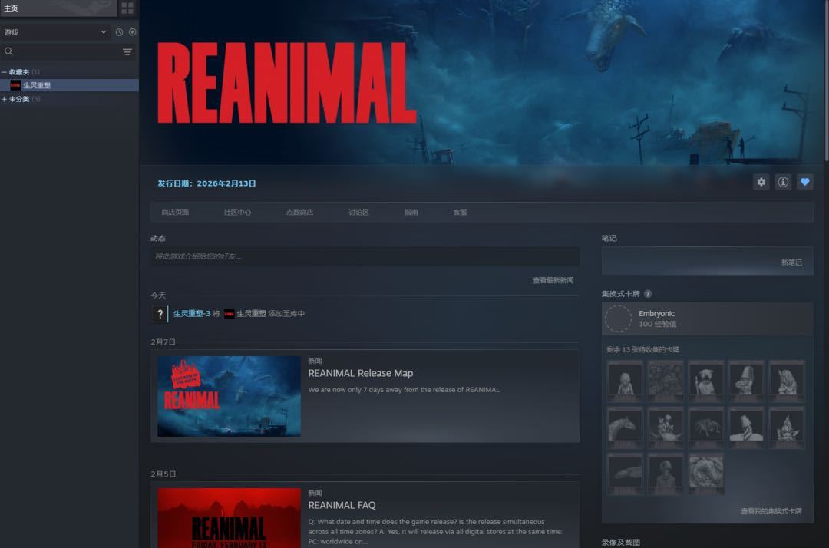
Task: Click small game icon in activity entry
Action: 229,314
